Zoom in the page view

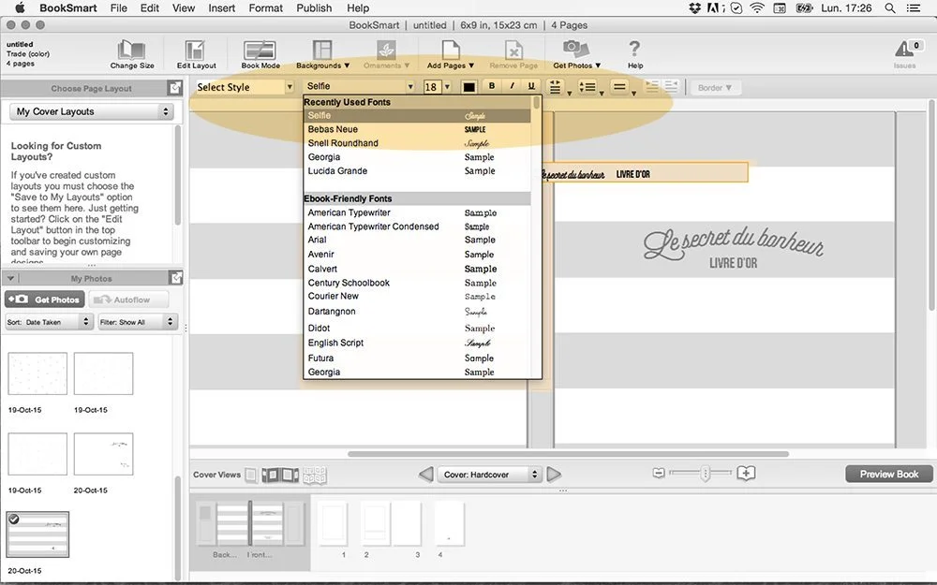click(x=746, y=474)
